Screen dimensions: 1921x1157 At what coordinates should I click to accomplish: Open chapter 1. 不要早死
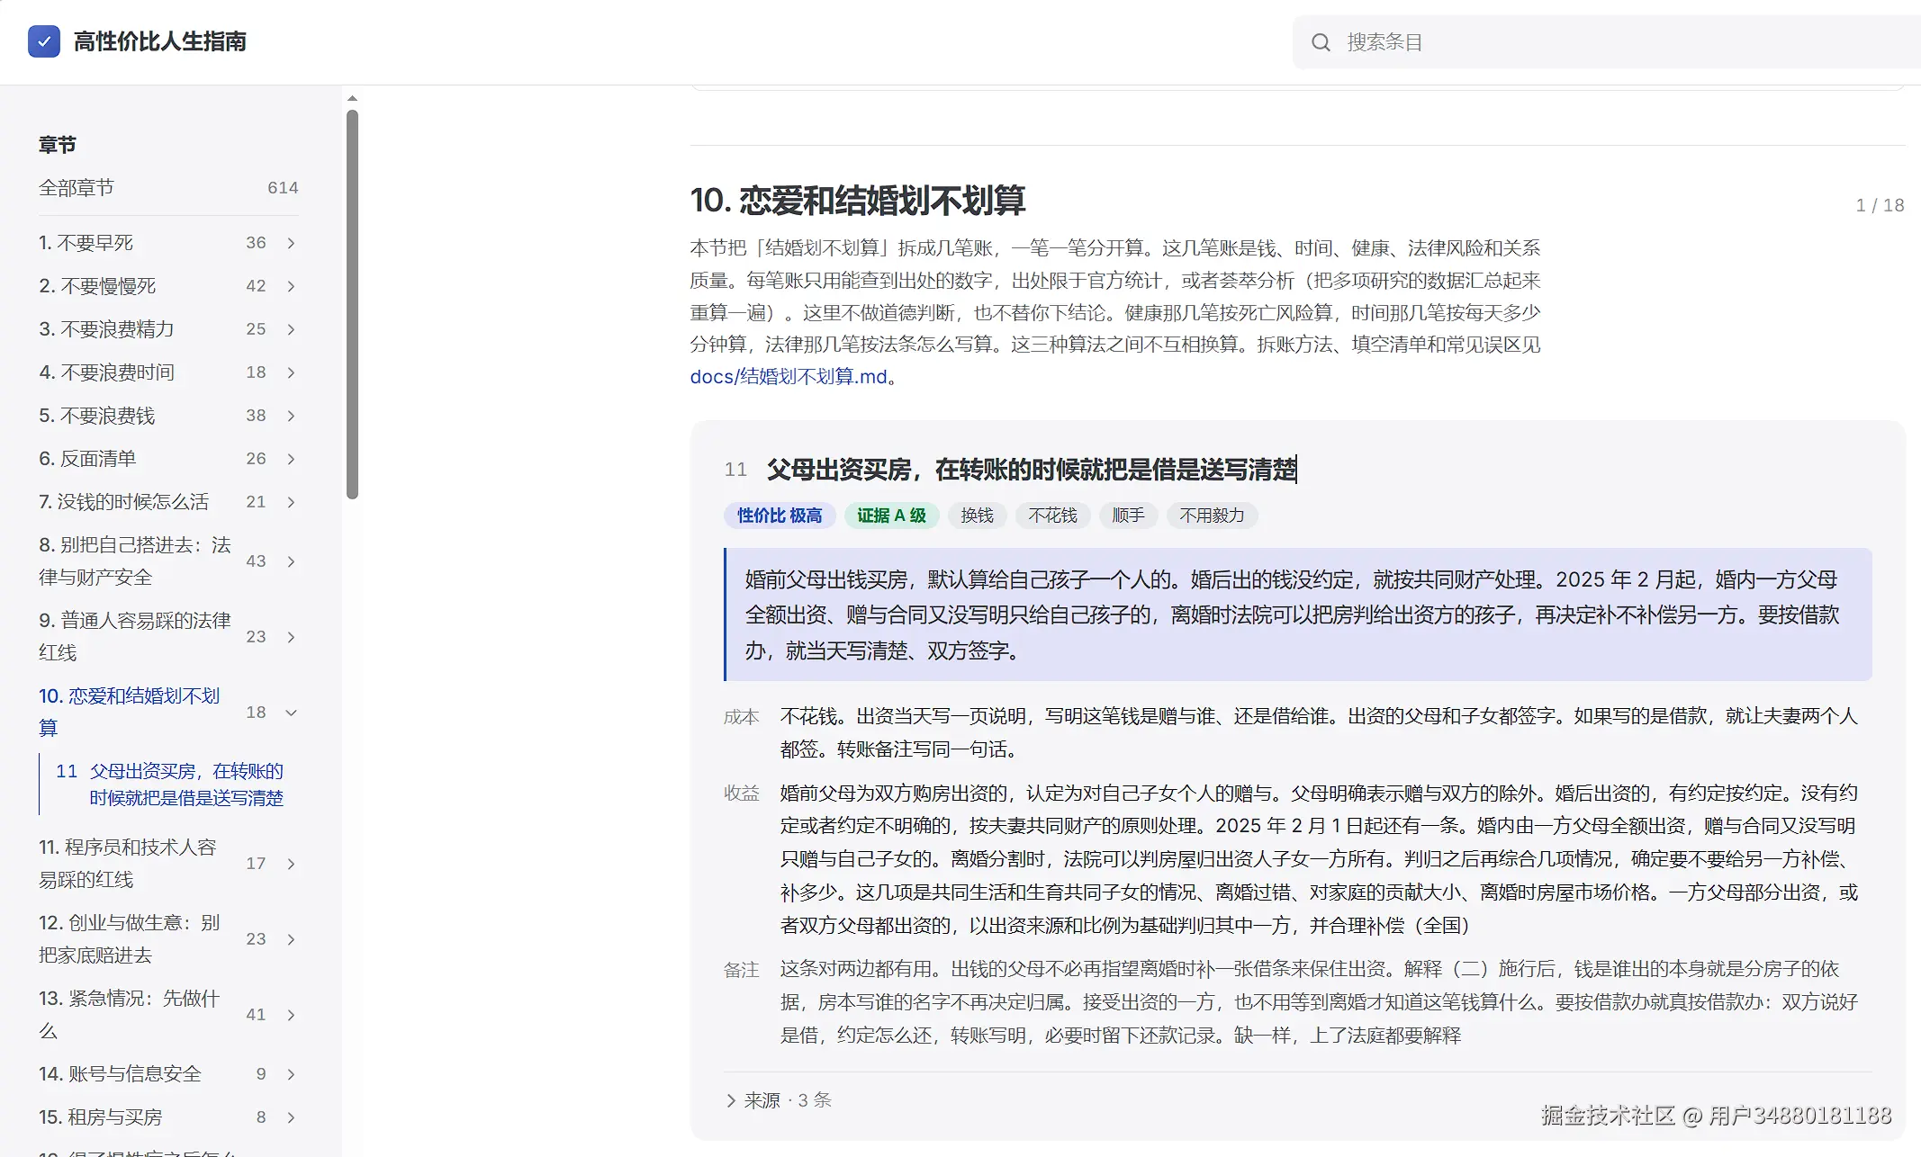click(x=86, y=243)
